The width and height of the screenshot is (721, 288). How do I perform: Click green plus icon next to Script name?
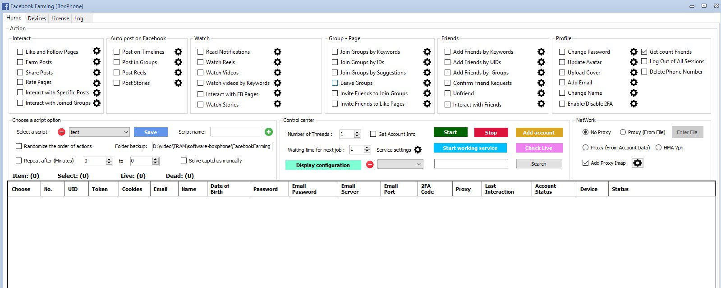click(269, 132)
